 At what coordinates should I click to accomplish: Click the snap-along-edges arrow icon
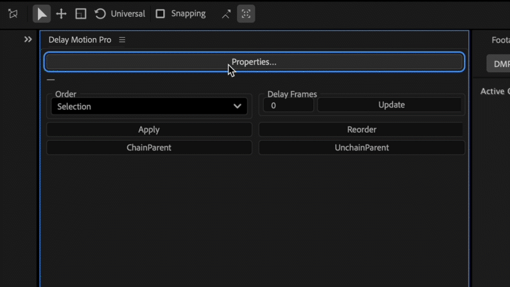pos(226,14)
